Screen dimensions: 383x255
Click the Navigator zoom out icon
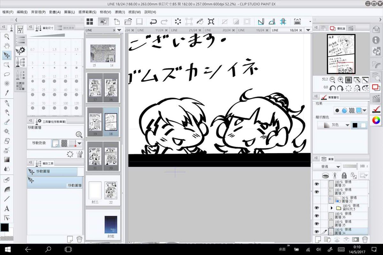333,80
